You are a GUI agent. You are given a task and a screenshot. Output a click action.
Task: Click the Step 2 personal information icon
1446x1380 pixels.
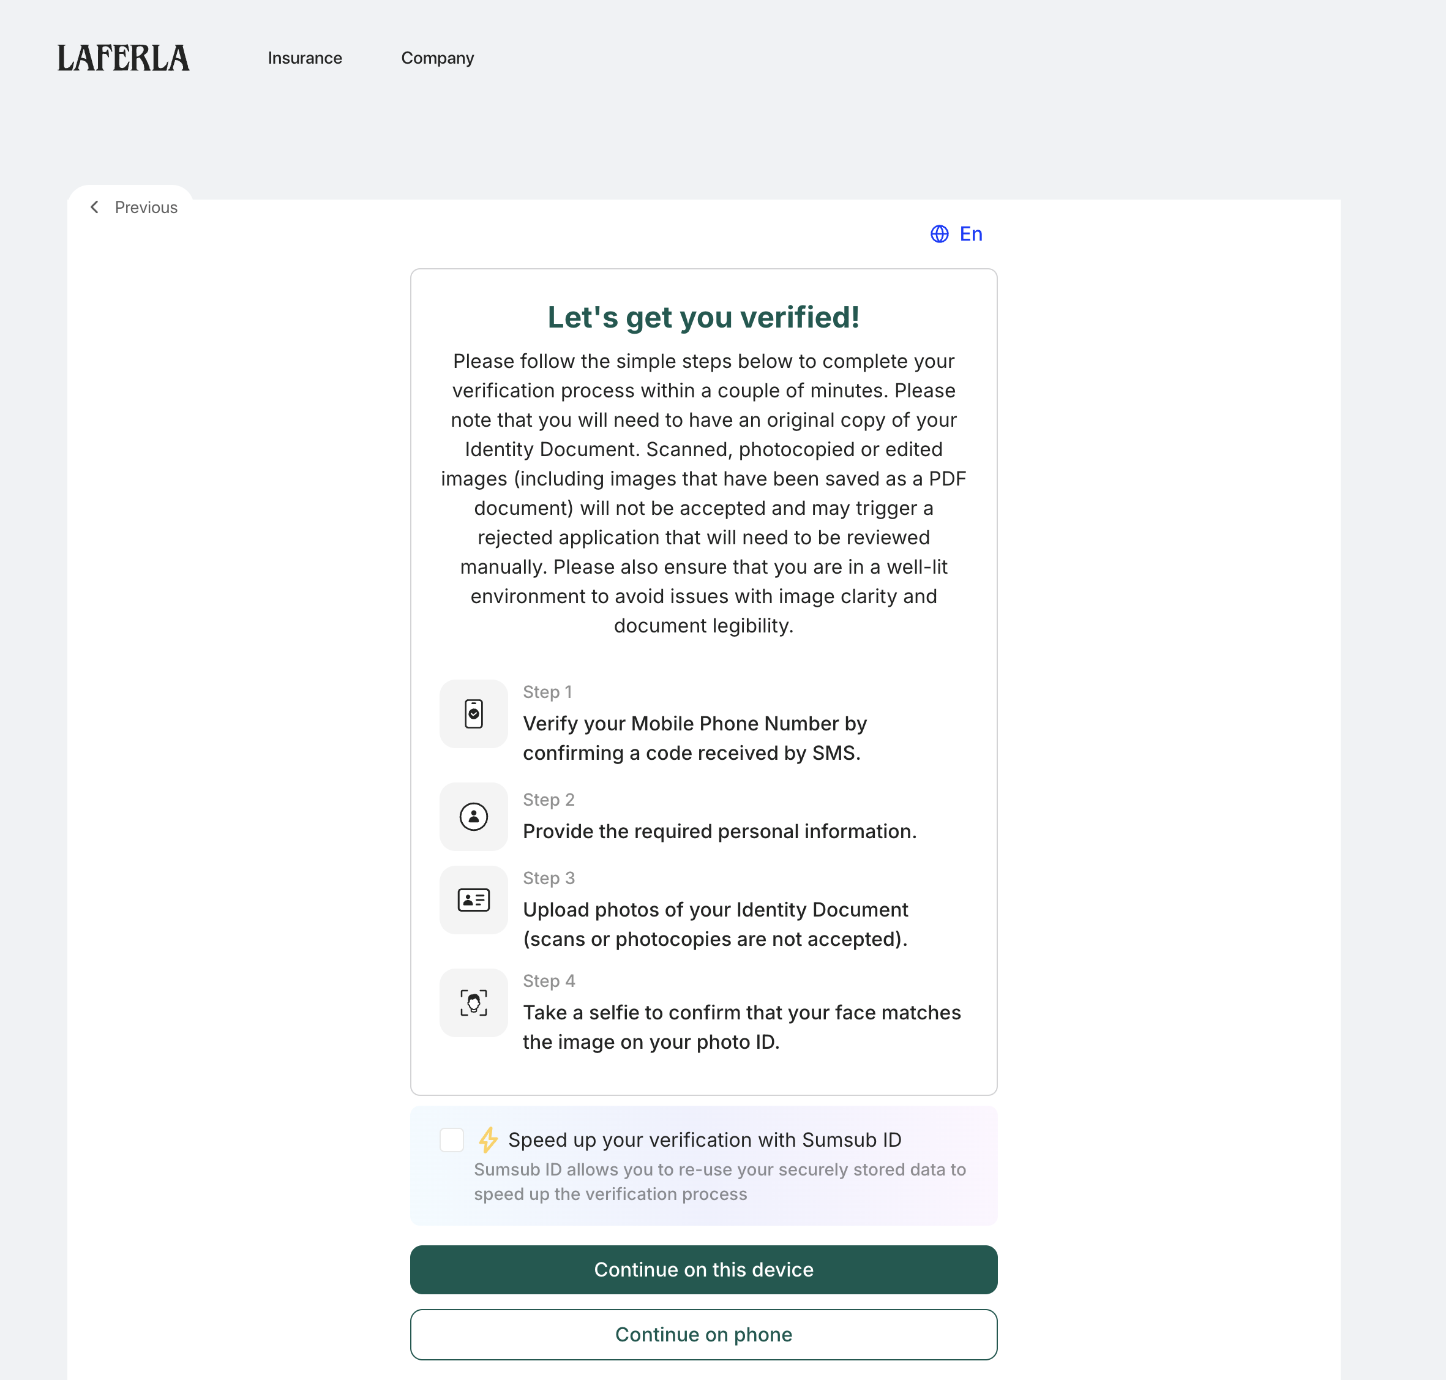pos(473,817)
